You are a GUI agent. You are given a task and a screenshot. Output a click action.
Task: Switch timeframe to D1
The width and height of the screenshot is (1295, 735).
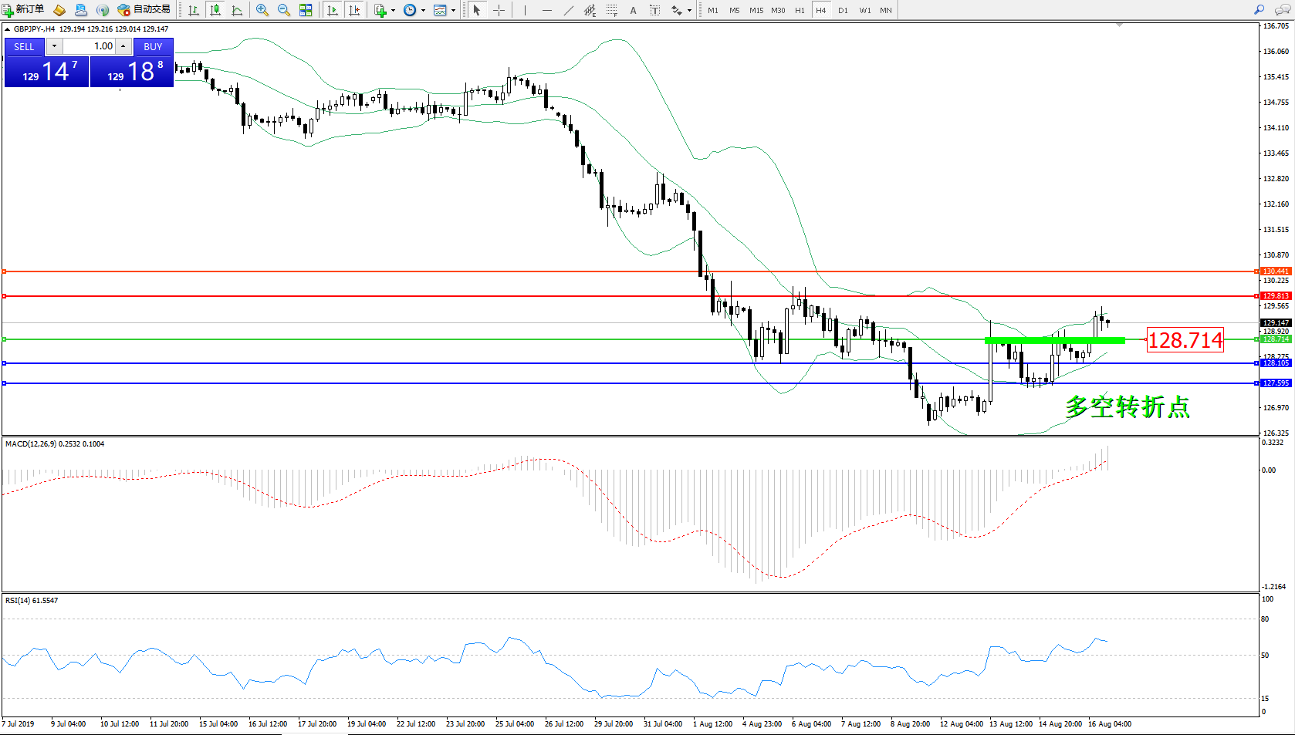point(843,10)
